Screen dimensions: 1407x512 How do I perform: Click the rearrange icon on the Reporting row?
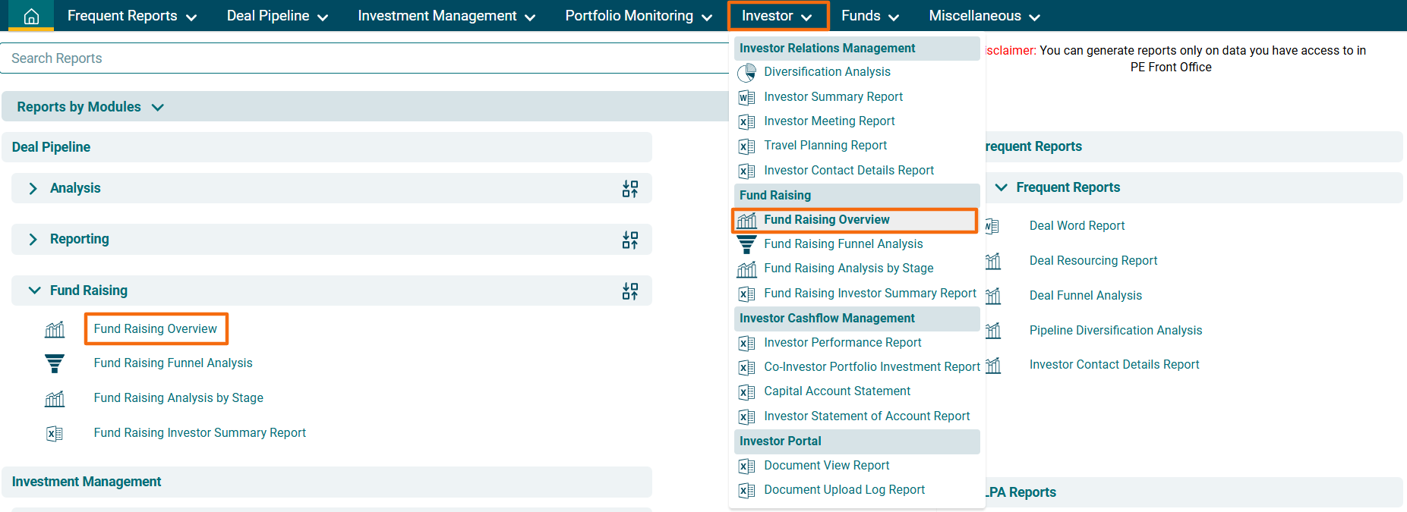coord(629,240)
